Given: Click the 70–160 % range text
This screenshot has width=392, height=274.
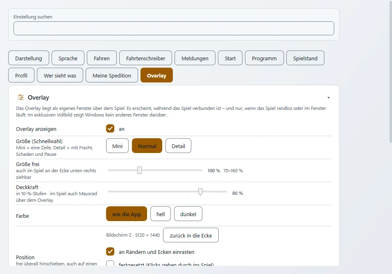Looking at the screenshot, I should pyautogui.click(x=233, y=171).
